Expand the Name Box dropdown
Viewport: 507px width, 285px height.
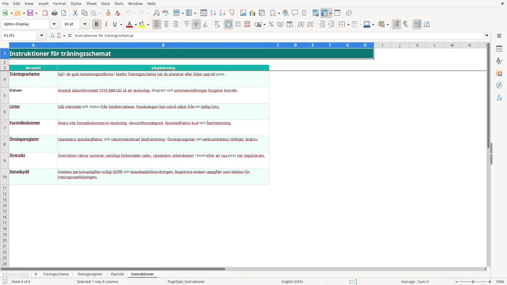42,36
